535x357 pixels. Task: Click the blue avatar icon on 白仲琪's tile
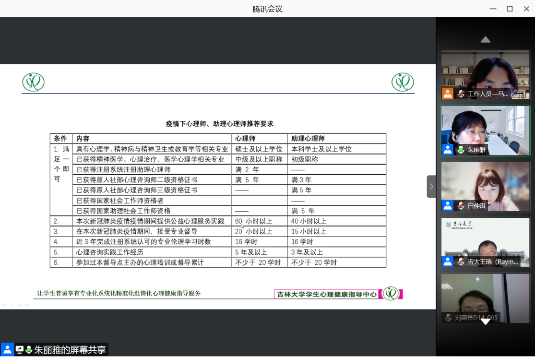(448, 205)
